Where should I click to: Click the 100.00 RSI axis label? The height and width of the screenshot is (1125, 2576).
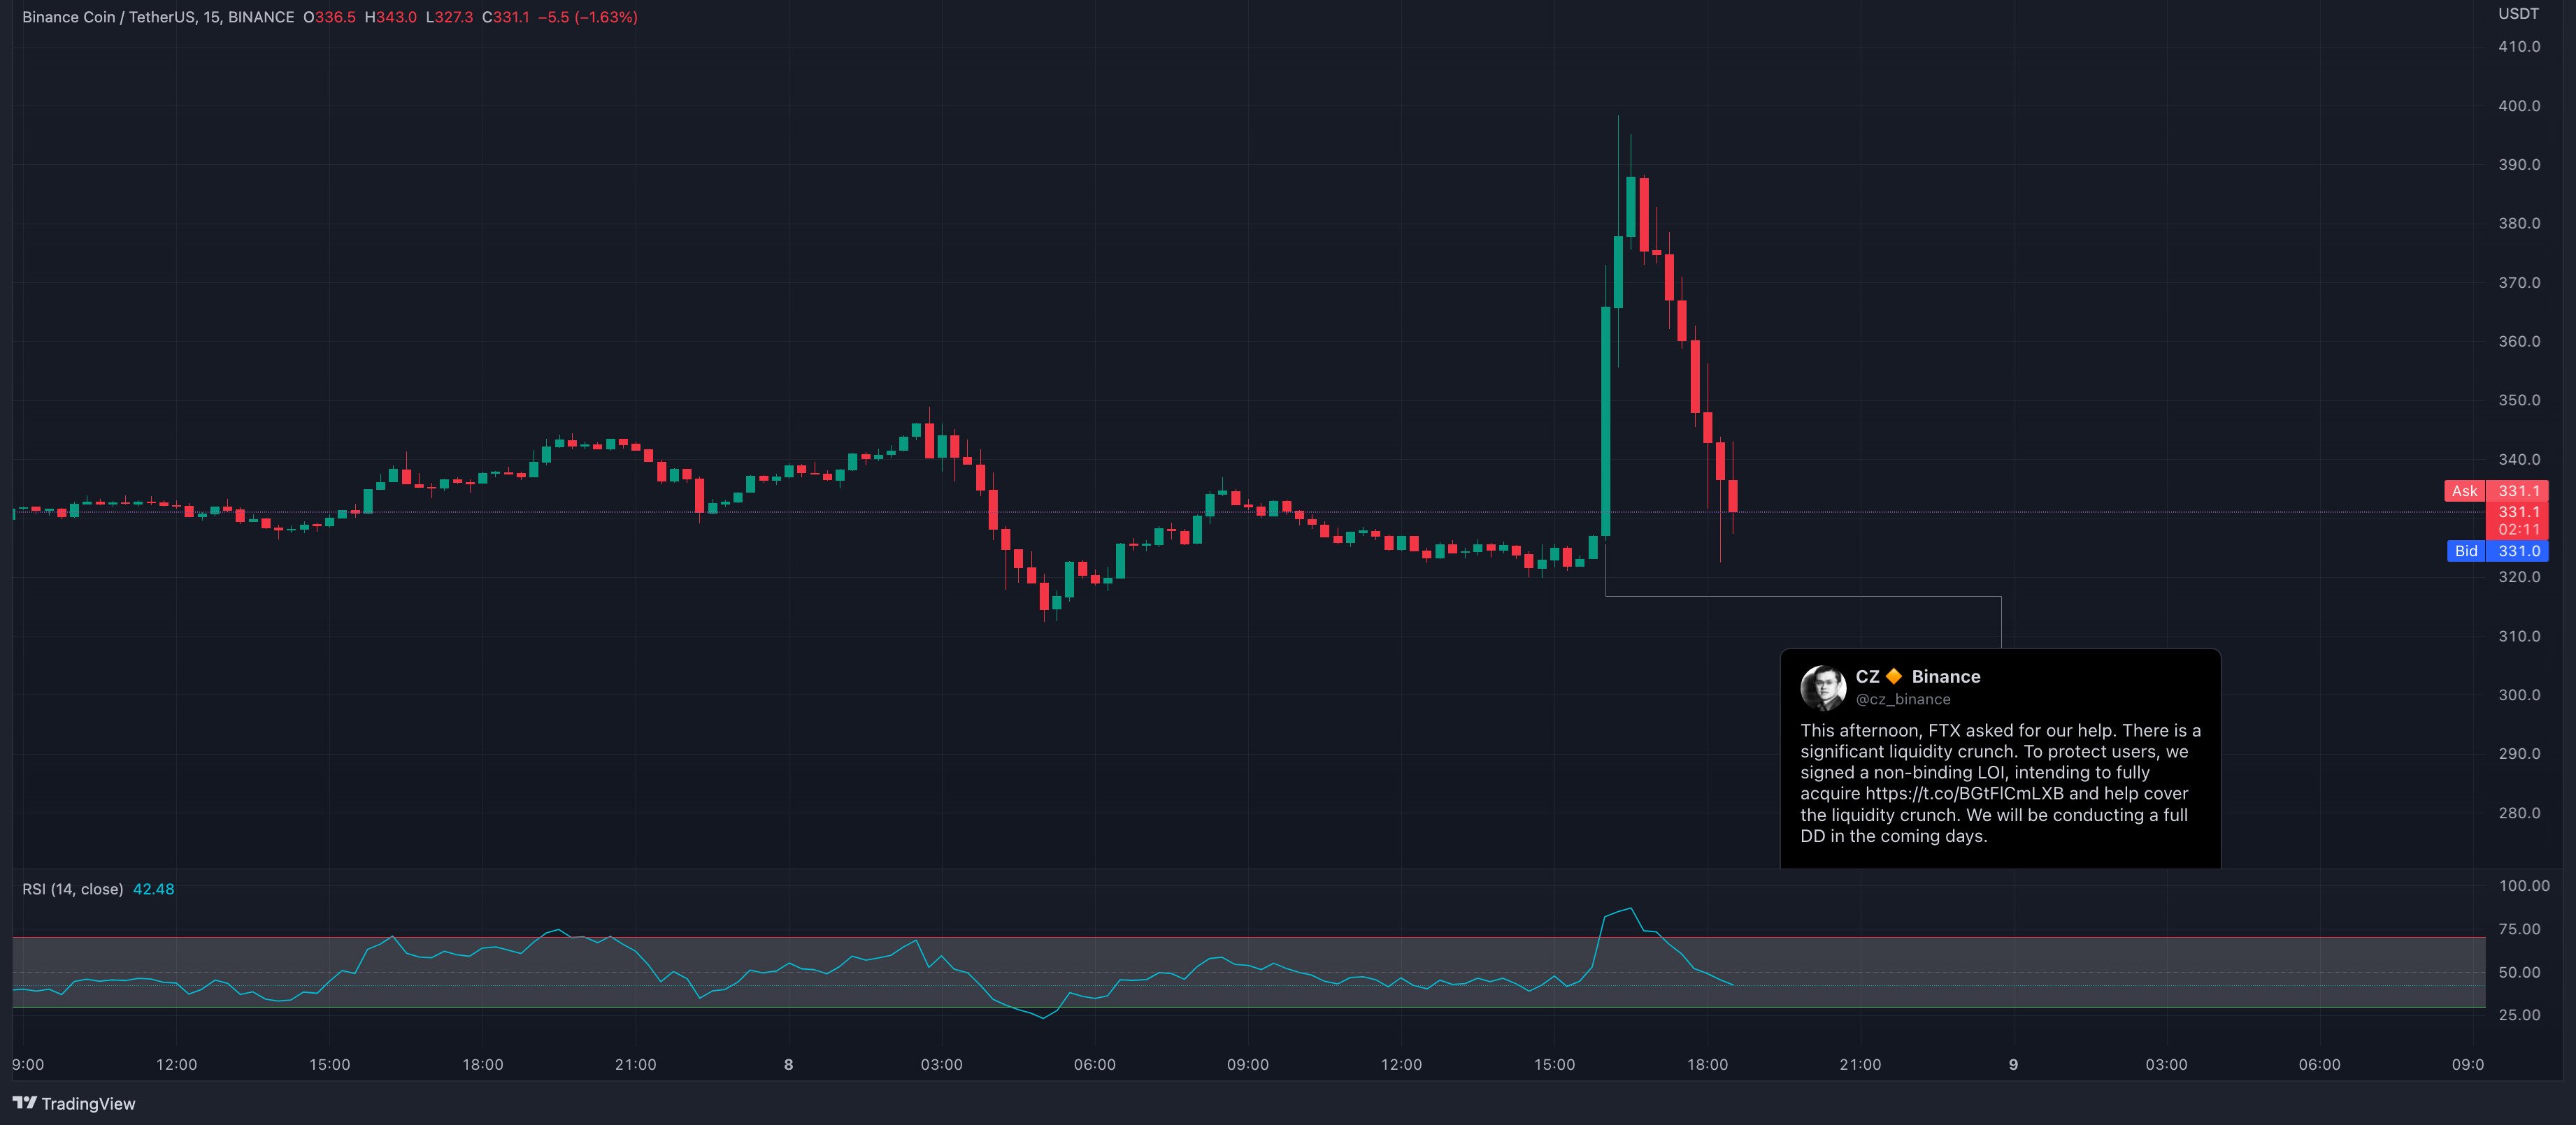point(2524,885)
